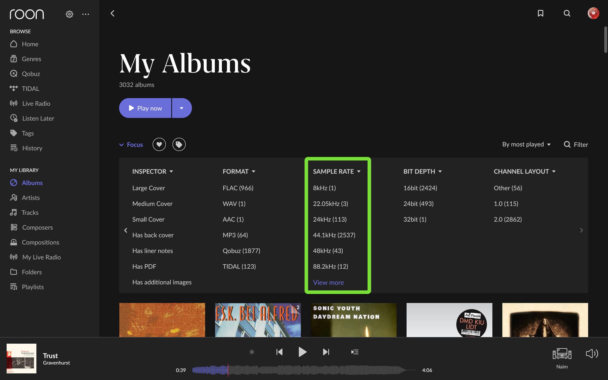The height and width of the screenshot is (380, 608).
Task: Open Roon settings gear
Action: pyautogui.click(x=69, y=14)
